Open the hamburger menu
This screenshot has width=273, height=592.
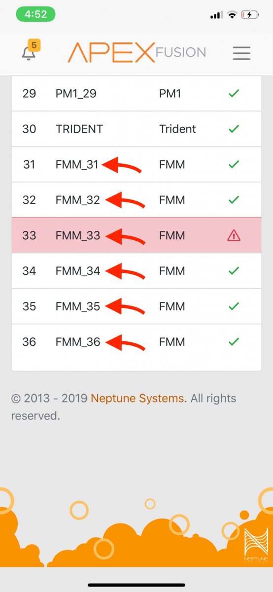(x=241, y=53)
